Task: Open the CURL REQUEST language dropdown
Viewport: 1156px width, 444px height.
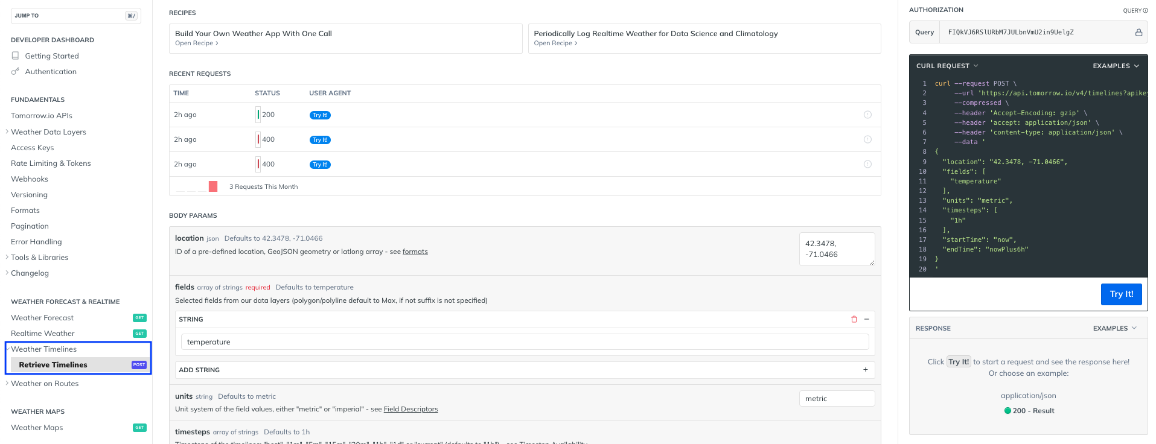Action: pos(947,66)
